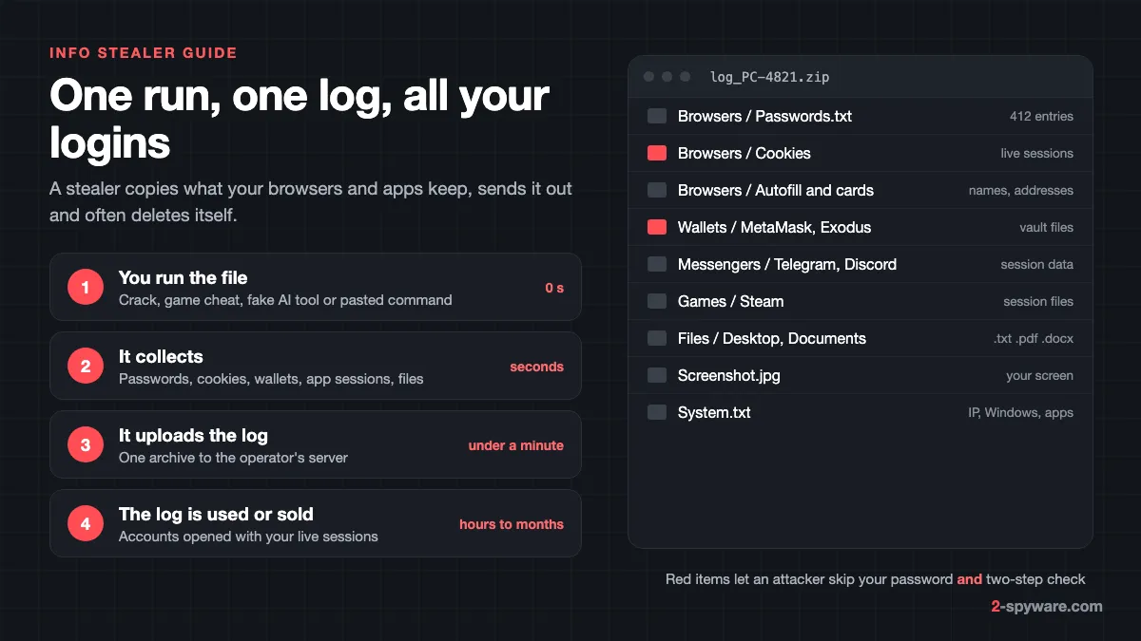Click the 'under a minute' timing label
This screenshot has width=1141, height=641.
[515, 445]
